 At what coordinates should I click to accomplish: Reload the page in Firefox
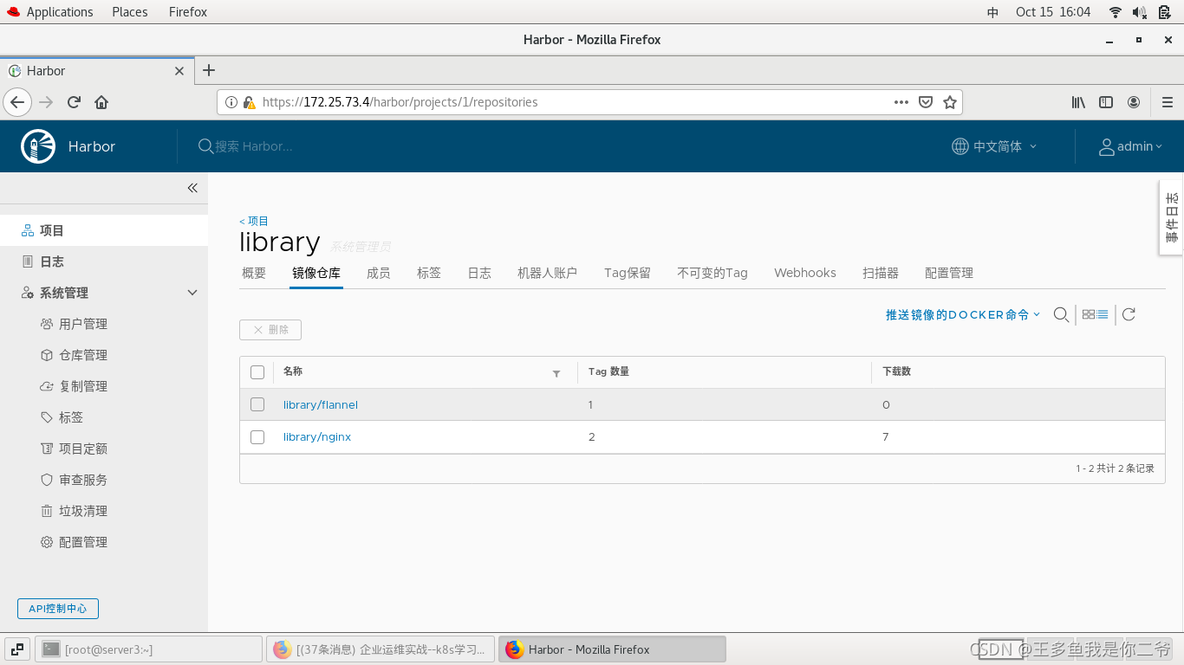(74, 101)
